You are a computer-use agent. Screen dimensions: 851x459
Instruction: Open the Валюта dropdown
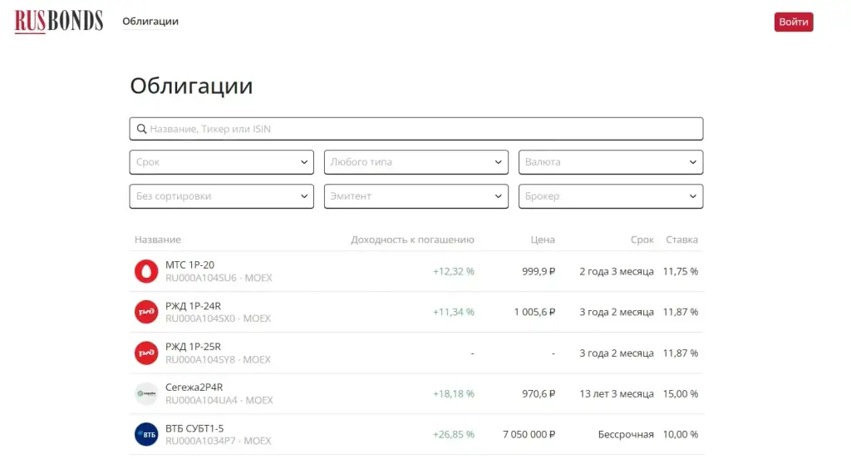pyautogui.click(x=611, y=162)
